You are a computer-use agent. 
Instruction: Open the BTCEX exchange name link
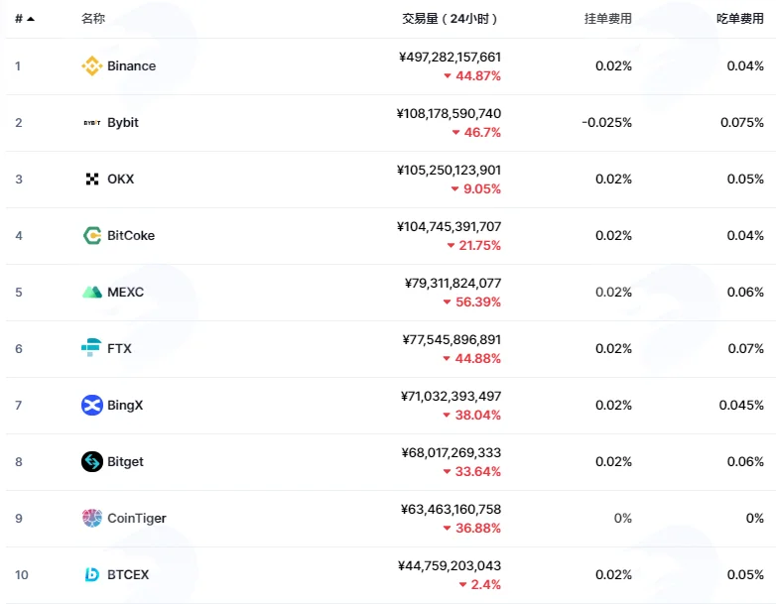pyautogui.click(x=128, y=574)
